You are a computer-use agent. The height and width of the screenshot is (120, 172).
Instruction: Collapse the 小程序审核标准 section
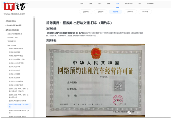(x=4, y=21)
